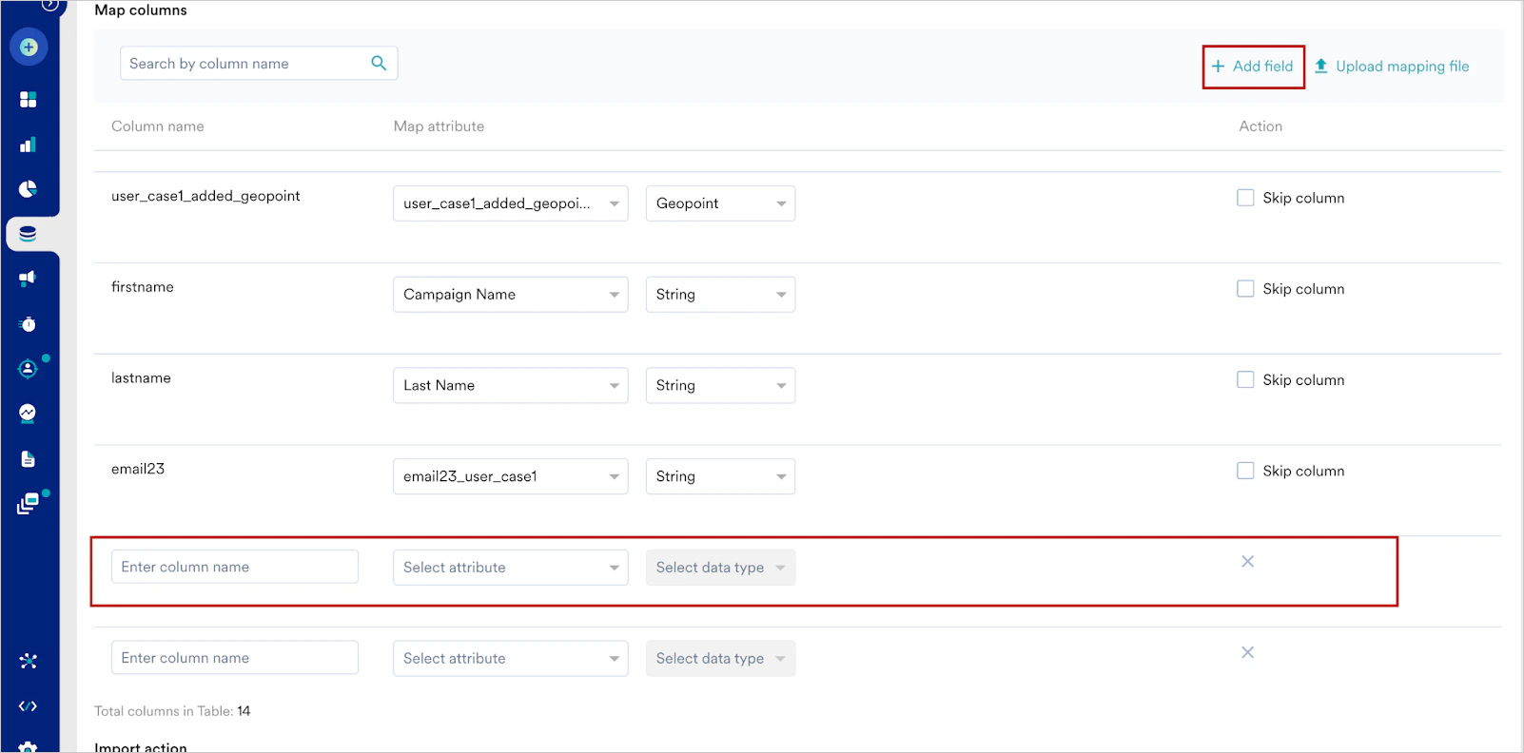This screenshot has height=753, width=1524.
Task: Open Select data type in last new row
Action: point(720,658)
